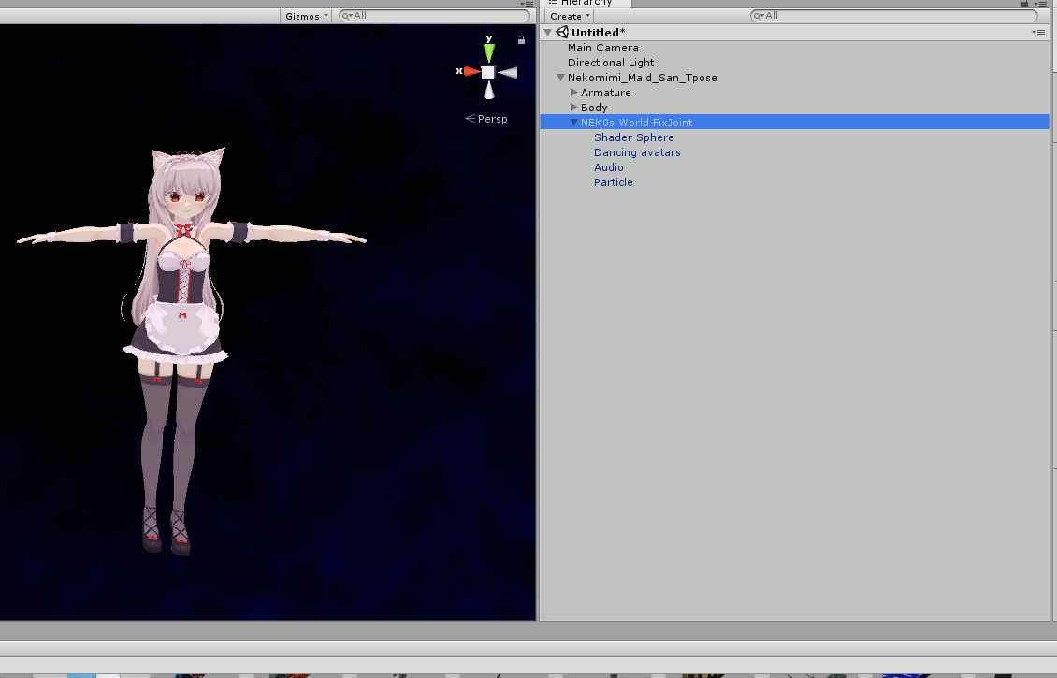Toggle the scene view rotation lock

(521, 39)
